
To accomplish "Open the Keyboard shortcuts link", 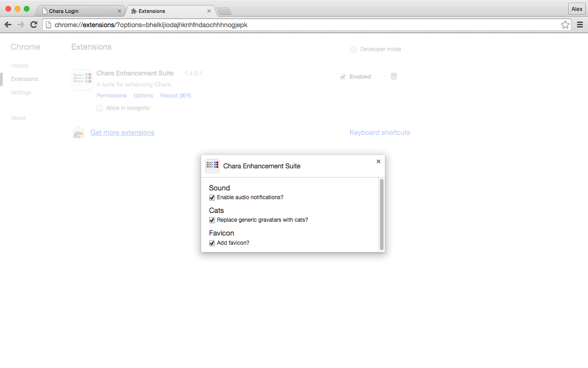I will pyautogui.click(x=380, y=132).
